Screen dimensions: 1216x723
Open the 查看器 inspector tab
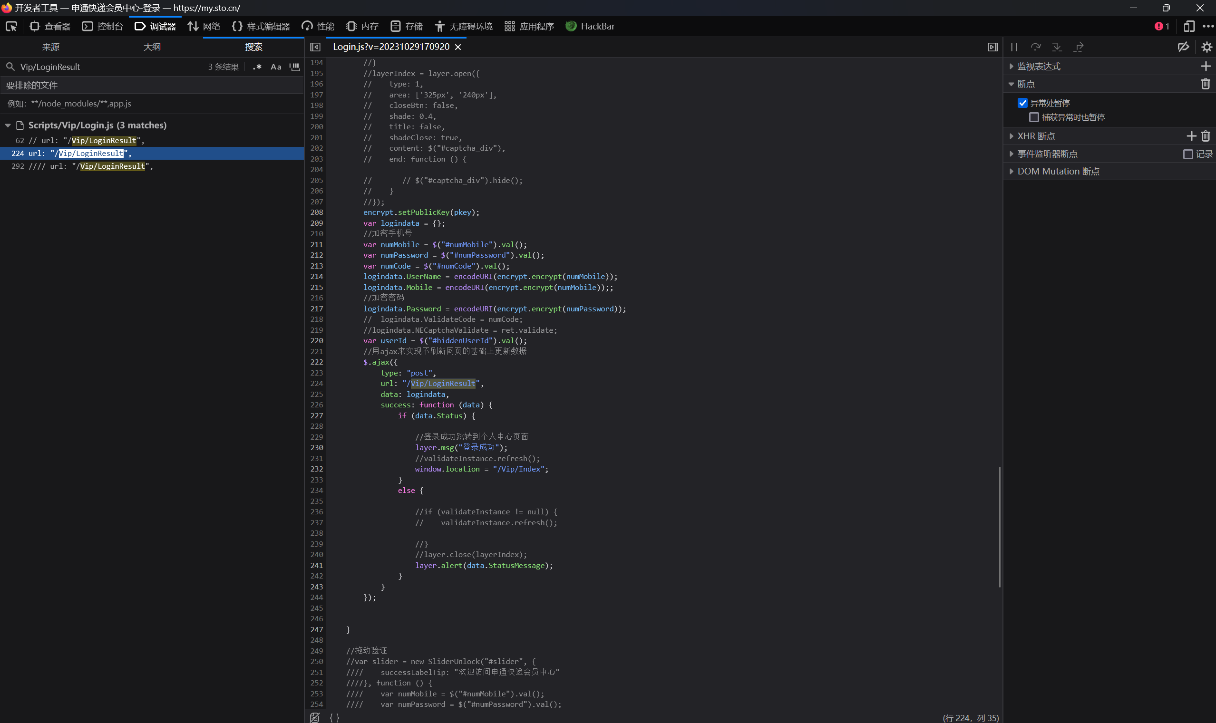[x=50, y=26]
